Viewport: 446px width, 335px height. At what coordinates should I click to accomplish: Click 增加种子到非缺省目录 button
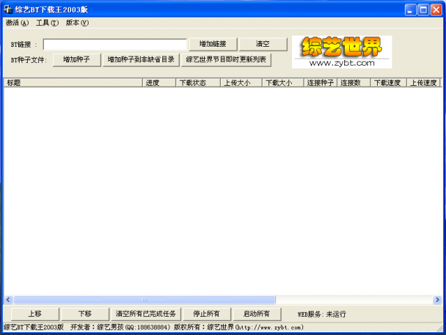(x=141, y=59)
